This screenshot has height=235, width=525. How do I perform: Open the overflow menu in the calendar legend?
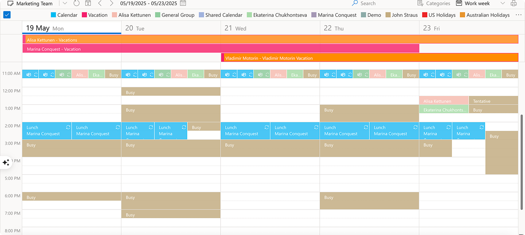(x=519, y=15)
